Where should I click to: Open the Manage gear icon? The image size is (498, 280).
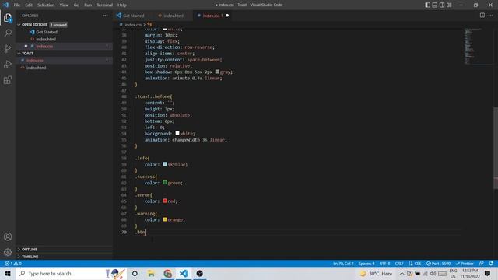(8, 252)
